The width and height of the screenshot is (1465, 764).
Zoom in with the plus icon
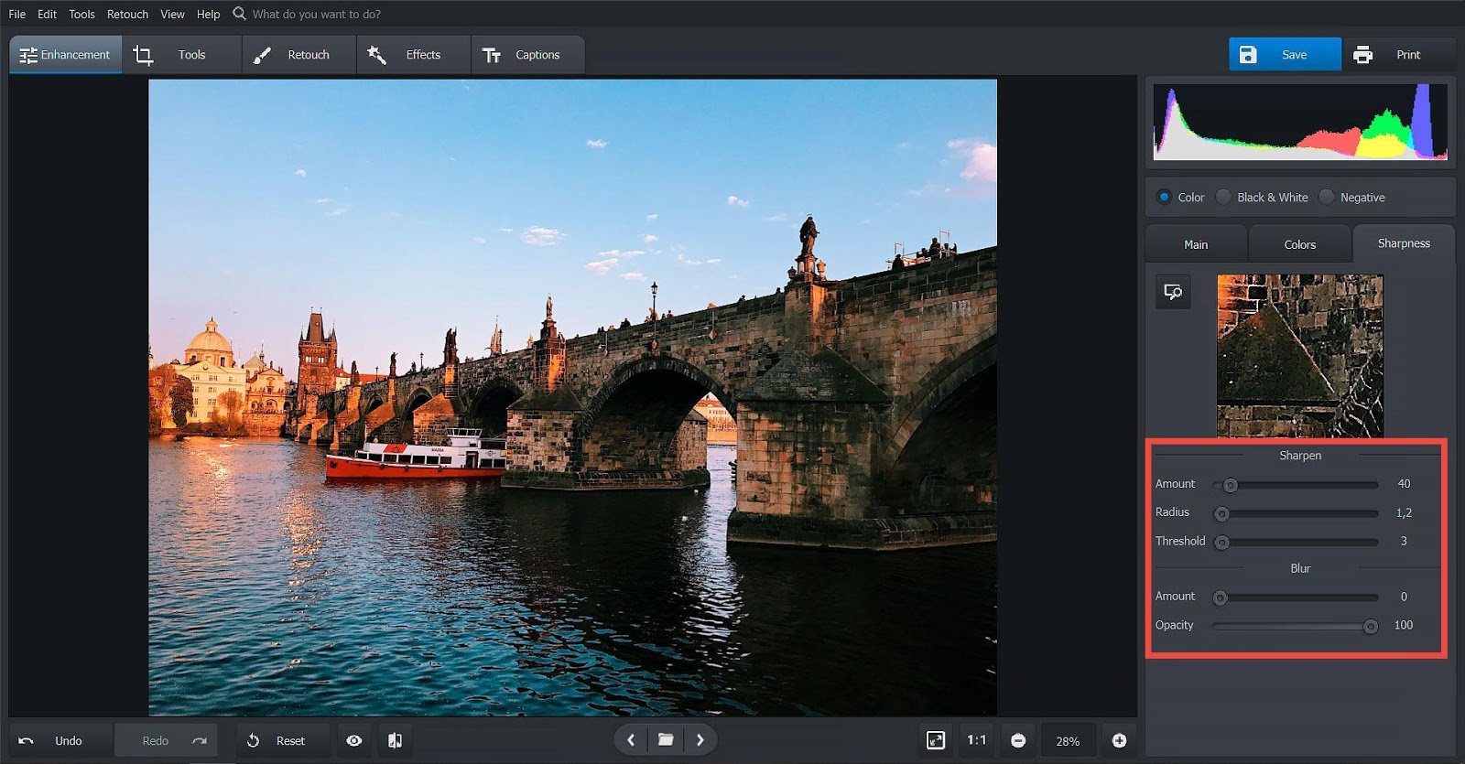(1119, 740)
